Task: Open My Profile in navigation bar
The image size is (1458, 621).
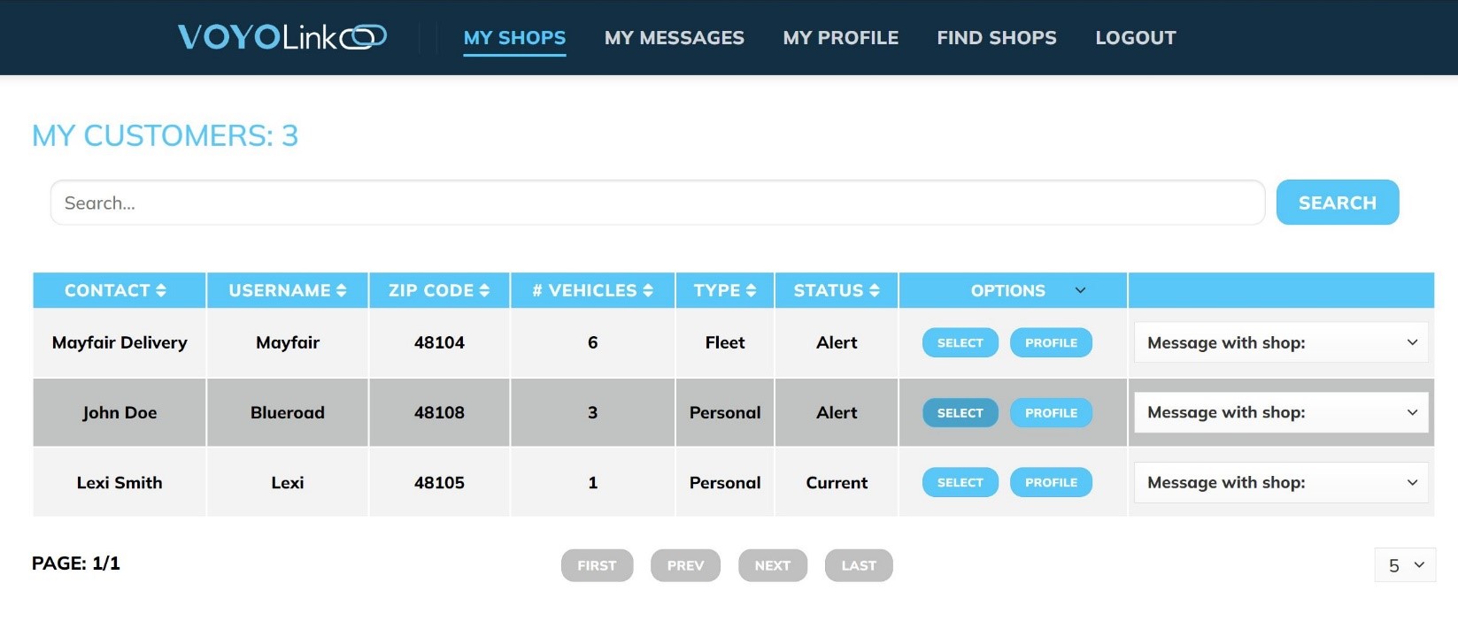Action: 840,38
